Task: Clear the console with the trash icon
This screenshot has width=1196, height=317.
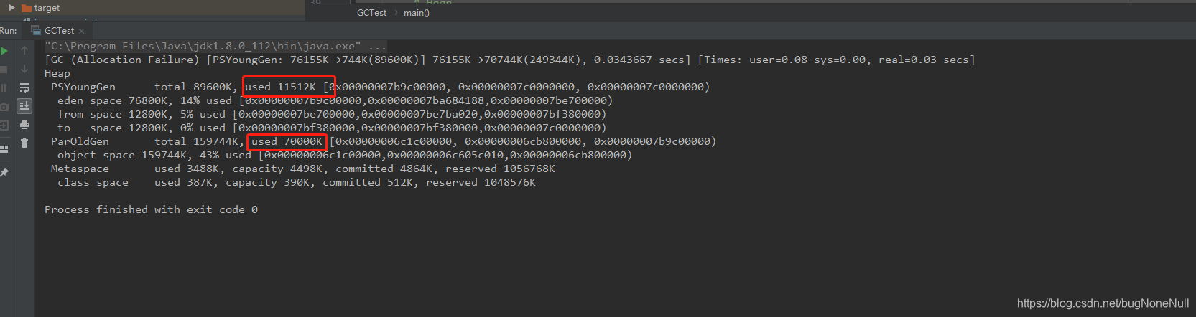Action: 24,143
